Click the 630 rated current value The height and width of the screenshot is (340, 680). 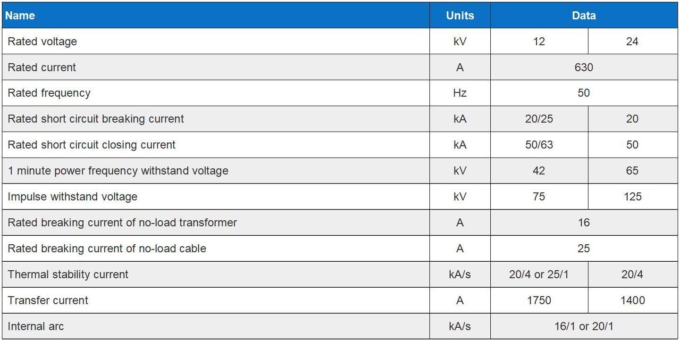click(584, 67)
